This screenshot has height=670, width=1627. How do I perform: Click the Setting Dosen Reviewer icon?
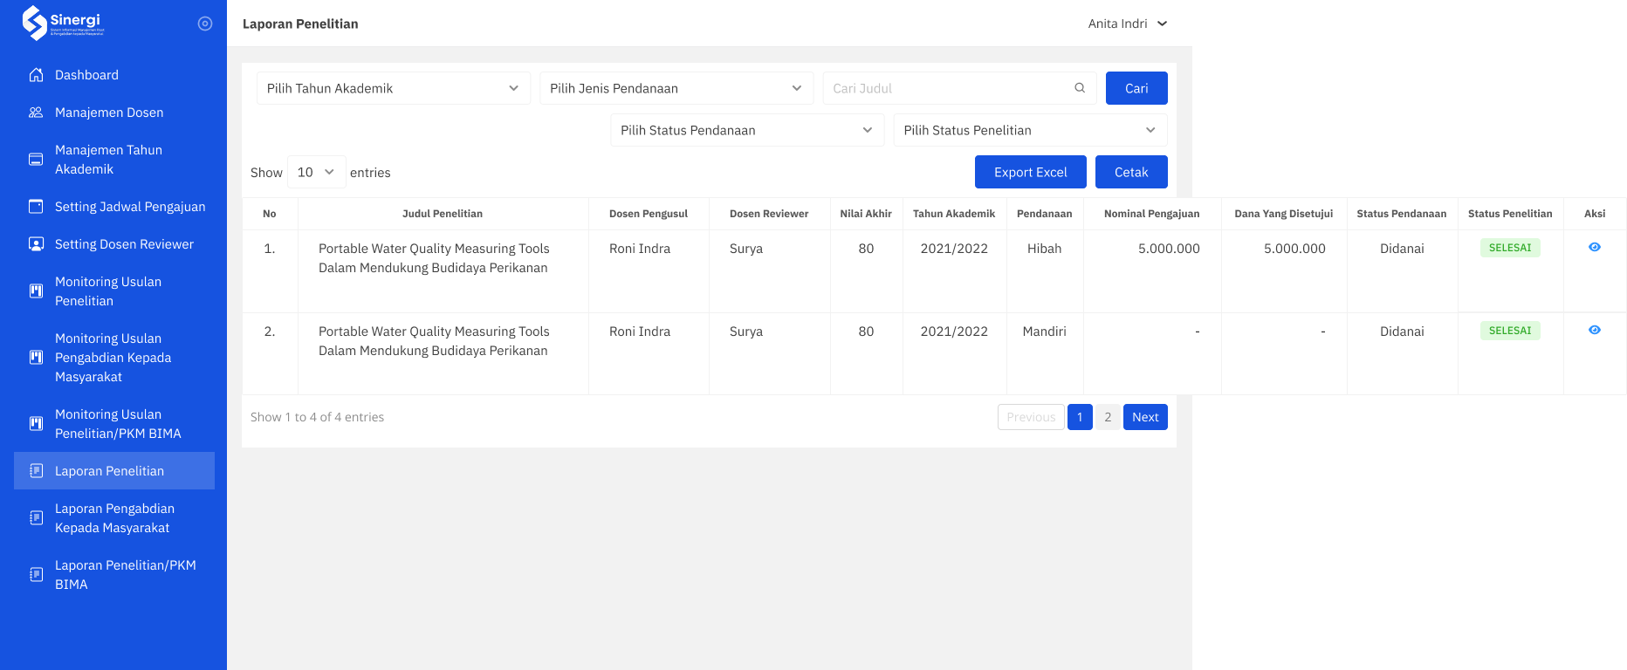[36, 244]
